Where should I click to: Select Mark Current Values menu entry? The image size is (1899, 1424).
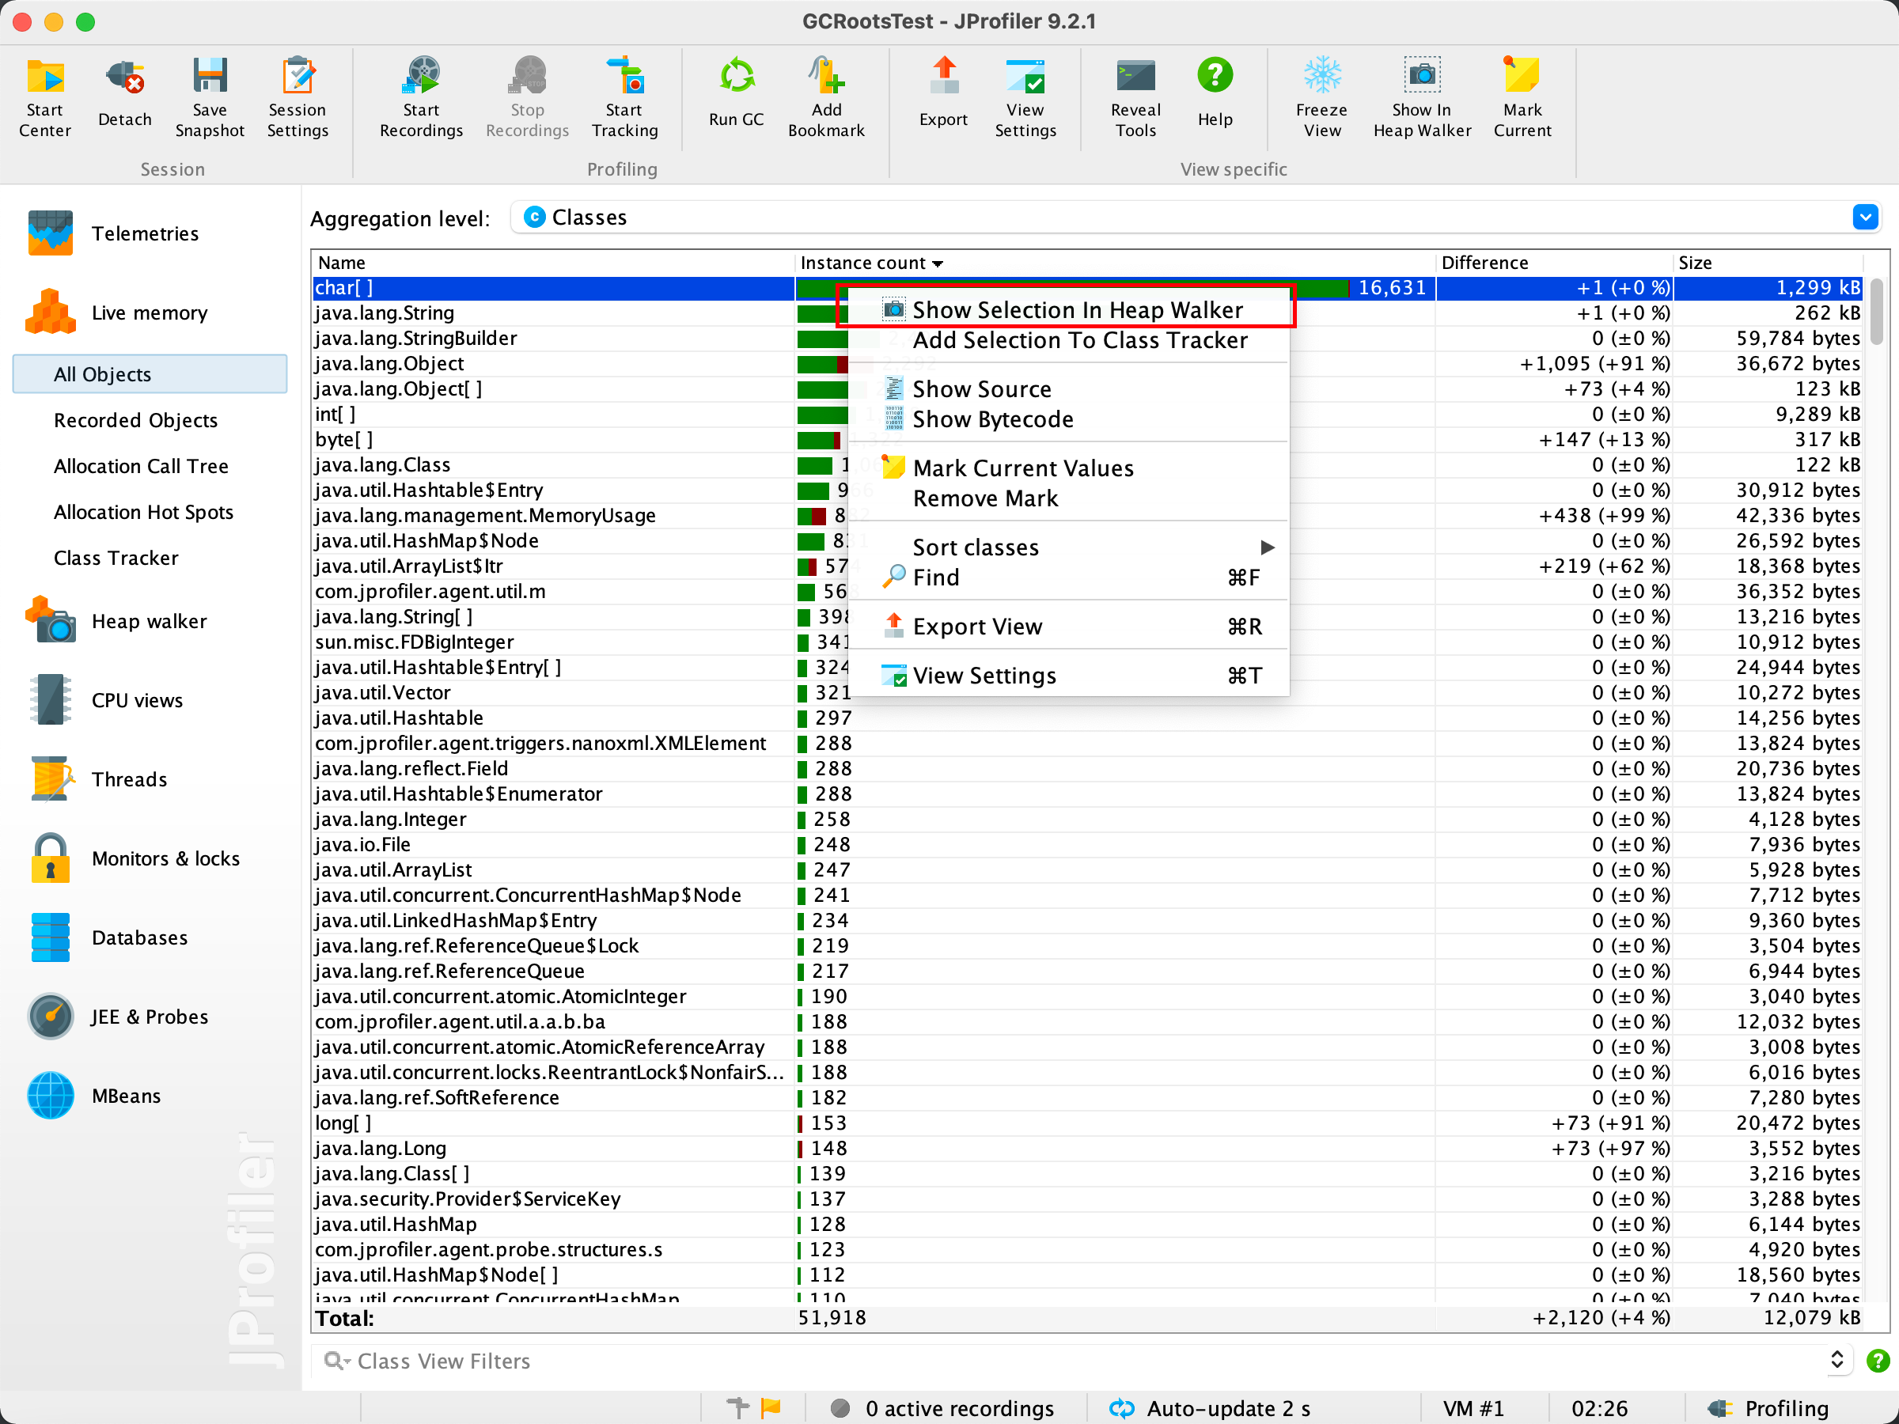1022,468
